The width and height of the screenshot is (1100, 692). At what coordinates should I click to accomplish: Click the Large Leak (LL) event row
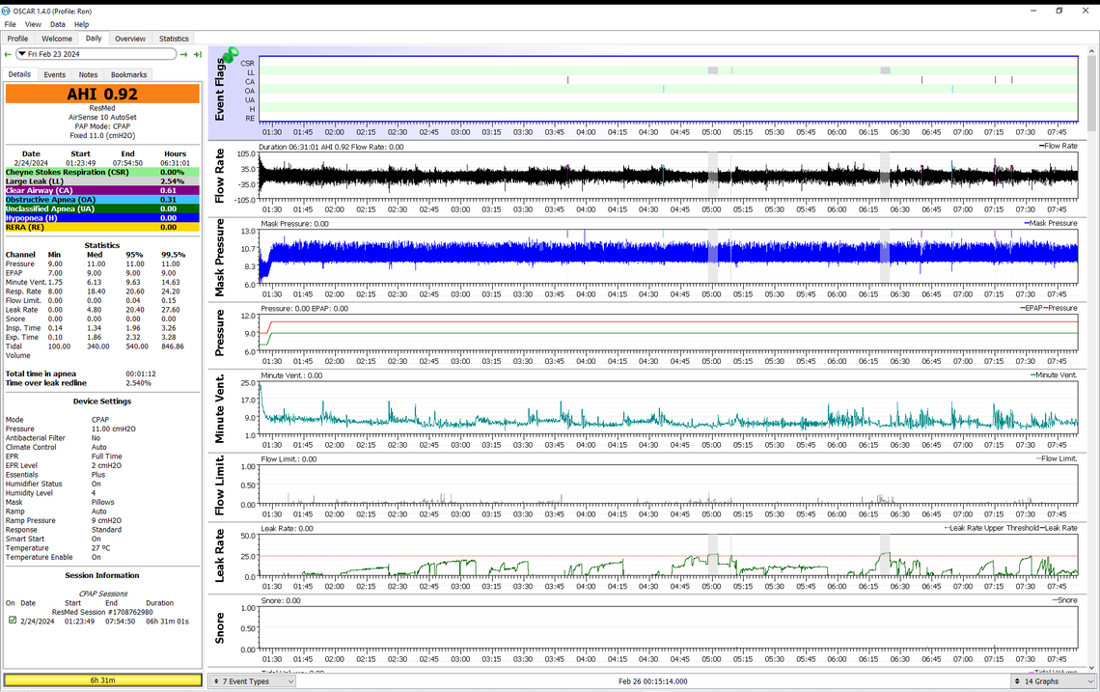click(x=102, y=181)
